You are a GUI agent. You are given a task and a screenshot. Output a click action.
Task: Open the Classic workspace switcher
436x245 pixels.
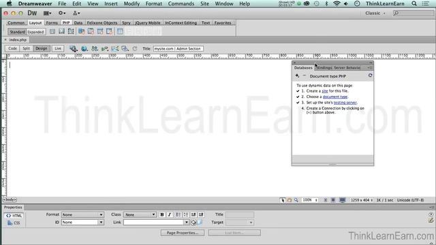click(375, 13)
